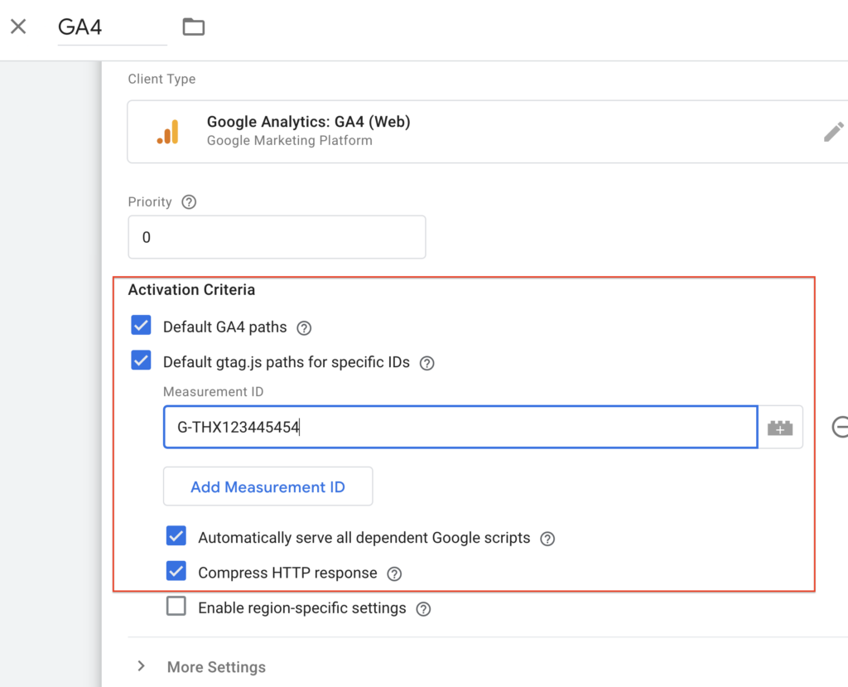Click the pencil icon to edit client type
Viewport: 848px width, 687px height.
tap(833, 132)
